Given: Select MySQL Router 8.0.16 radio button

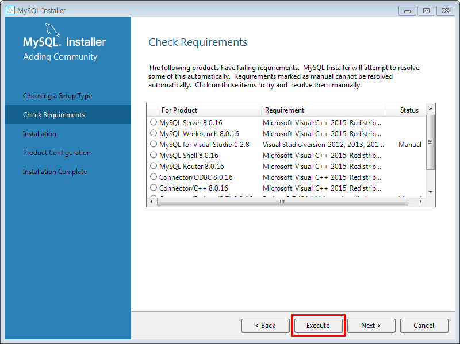Looking at the screenshot, I should coord(154,166).
